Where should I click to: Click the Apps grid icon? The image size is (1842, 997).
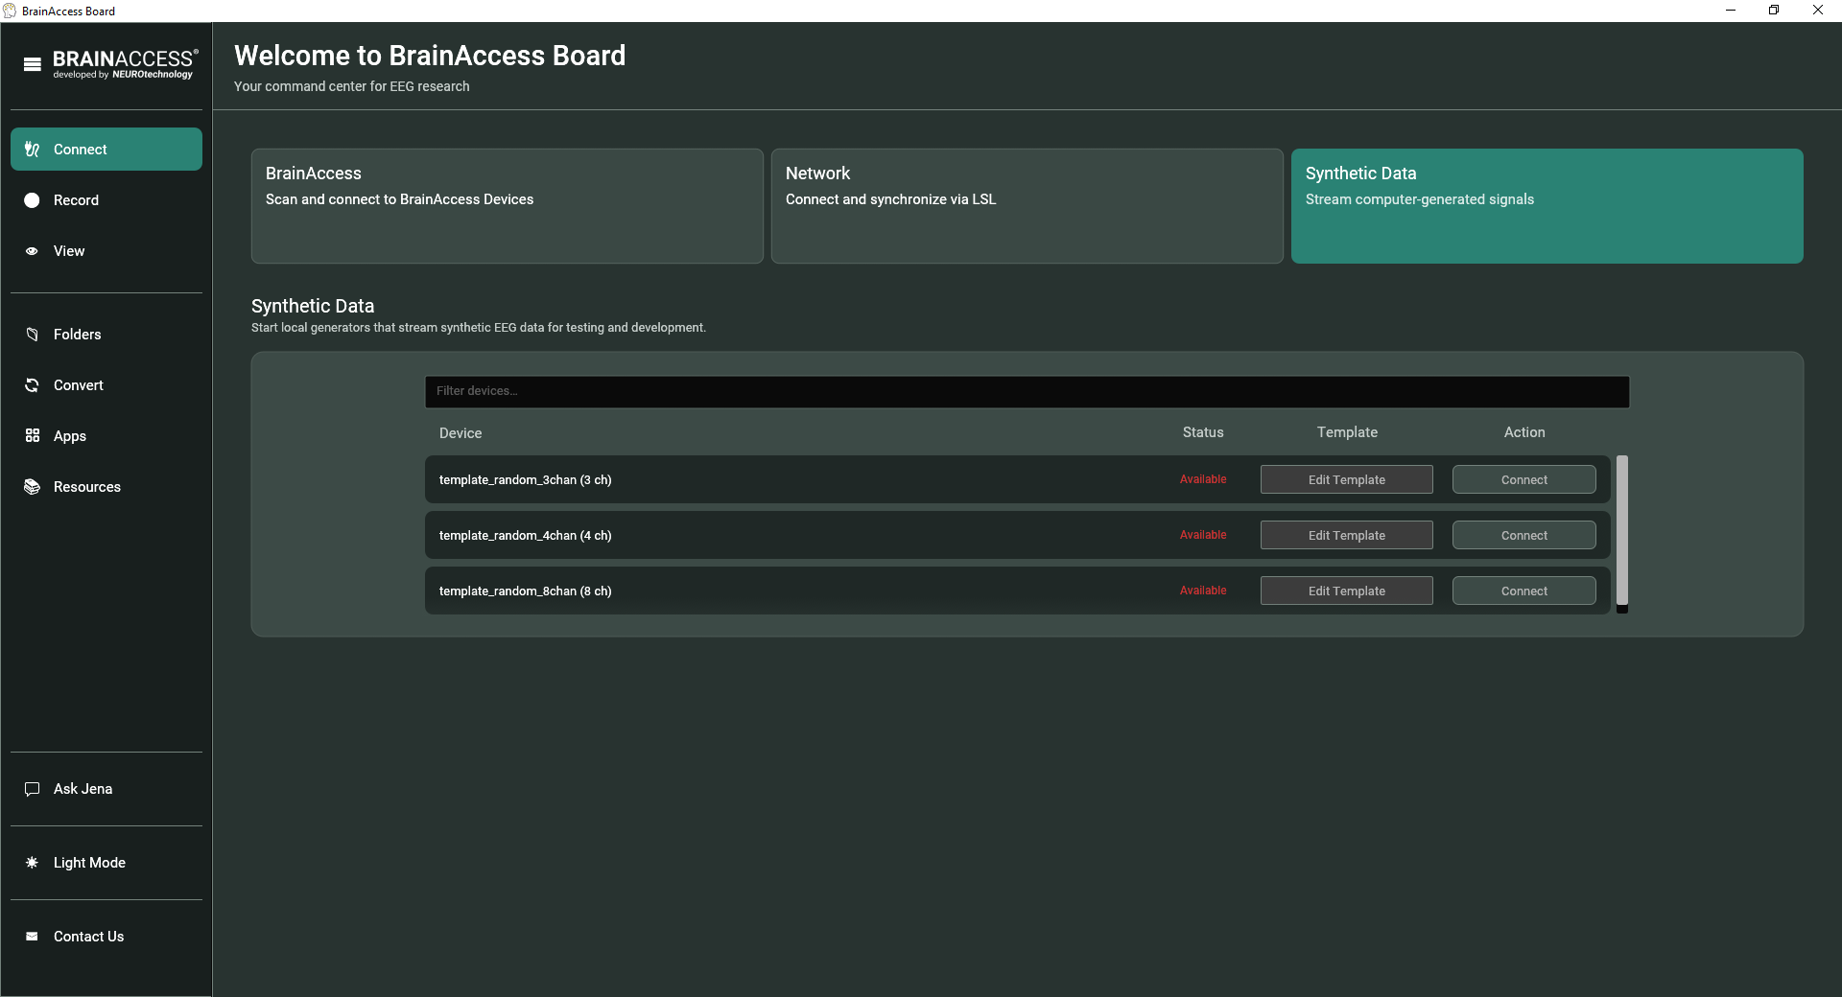[x=33, y=436]
